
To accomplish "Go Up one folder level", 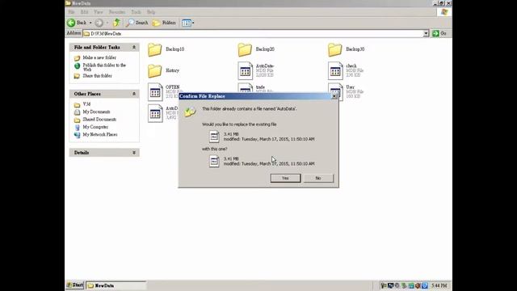I will coord(116,23).
